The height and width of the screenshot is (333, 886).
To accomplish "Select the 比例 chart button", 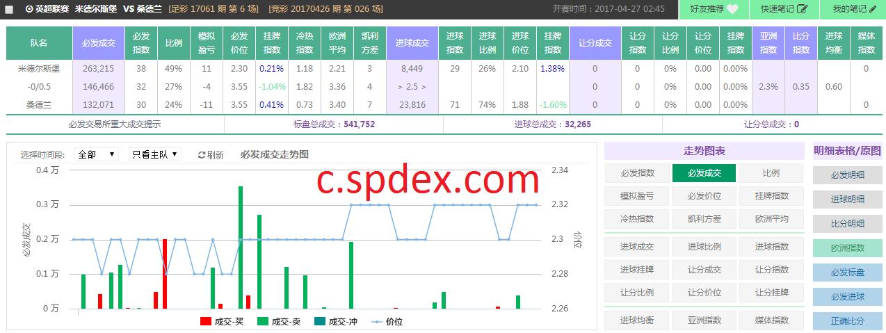I will (771, 173).
